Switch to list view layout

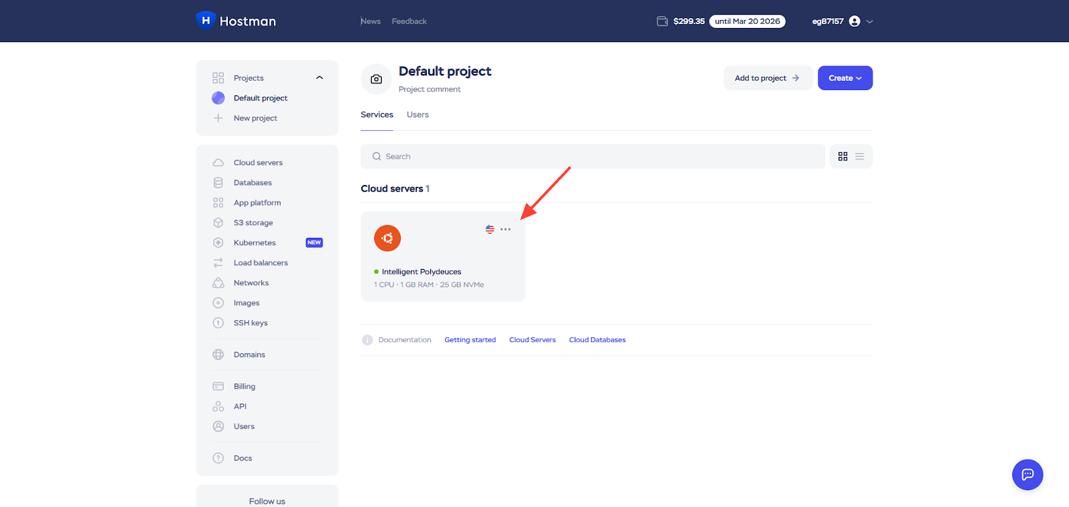click(x=859, y=156)
